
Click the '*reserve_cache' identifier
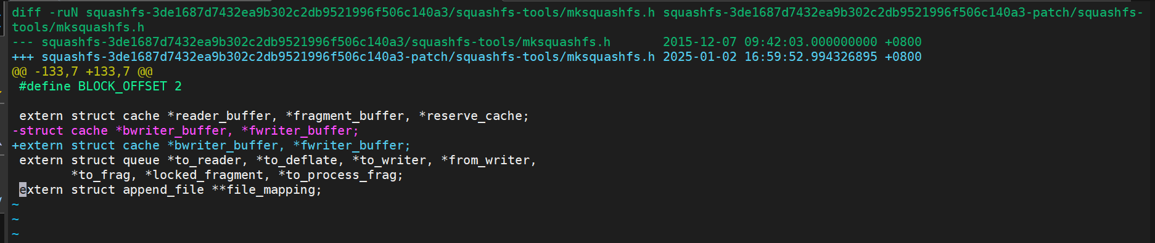[471, 116]
